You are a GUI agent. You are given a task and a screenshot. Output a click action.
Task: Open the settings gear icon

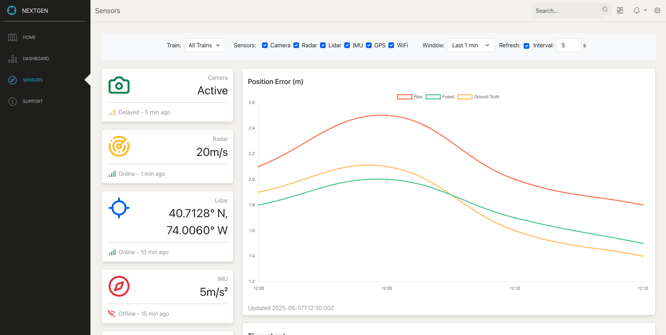click(657, 11)
